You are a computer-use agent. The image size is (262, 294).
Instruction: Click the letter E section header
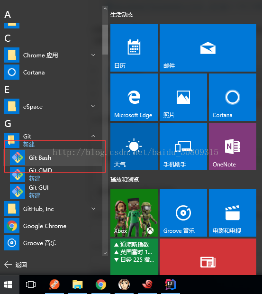click(x=7, y=90)
